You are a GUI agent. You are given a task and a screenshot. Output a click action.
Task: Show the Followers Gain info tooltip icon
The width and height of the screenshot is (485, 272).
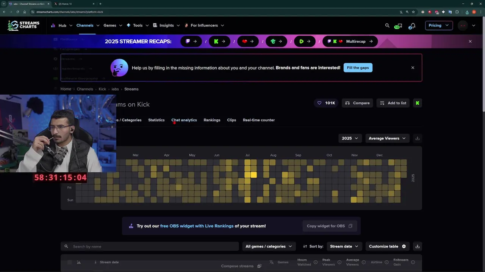coord(413,262)
